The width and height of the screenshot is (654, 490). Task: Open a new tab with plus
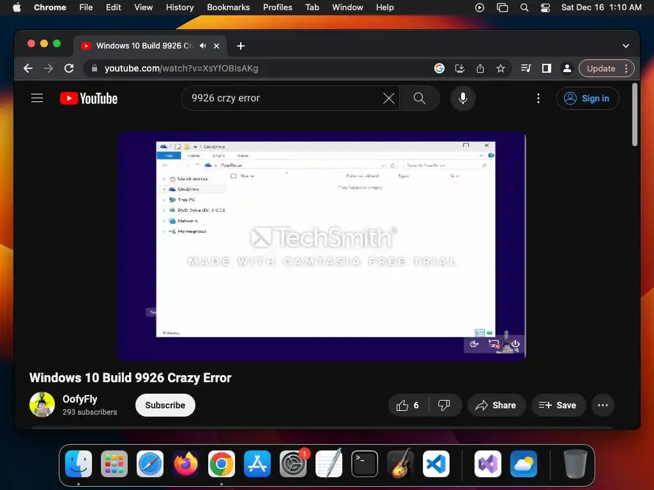[241, 46]
